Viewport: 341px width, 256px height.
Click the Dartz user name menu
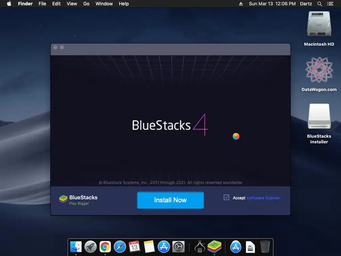[306, 4]
